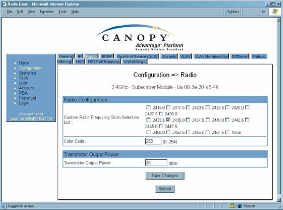Enable the 2430.0 frequency checkbox
The height and width of the screenshot is (210, 283).
(160, 114)
